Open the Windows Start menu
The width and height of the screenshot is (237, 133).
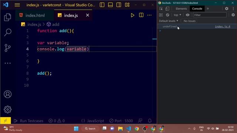coord(76,129)
